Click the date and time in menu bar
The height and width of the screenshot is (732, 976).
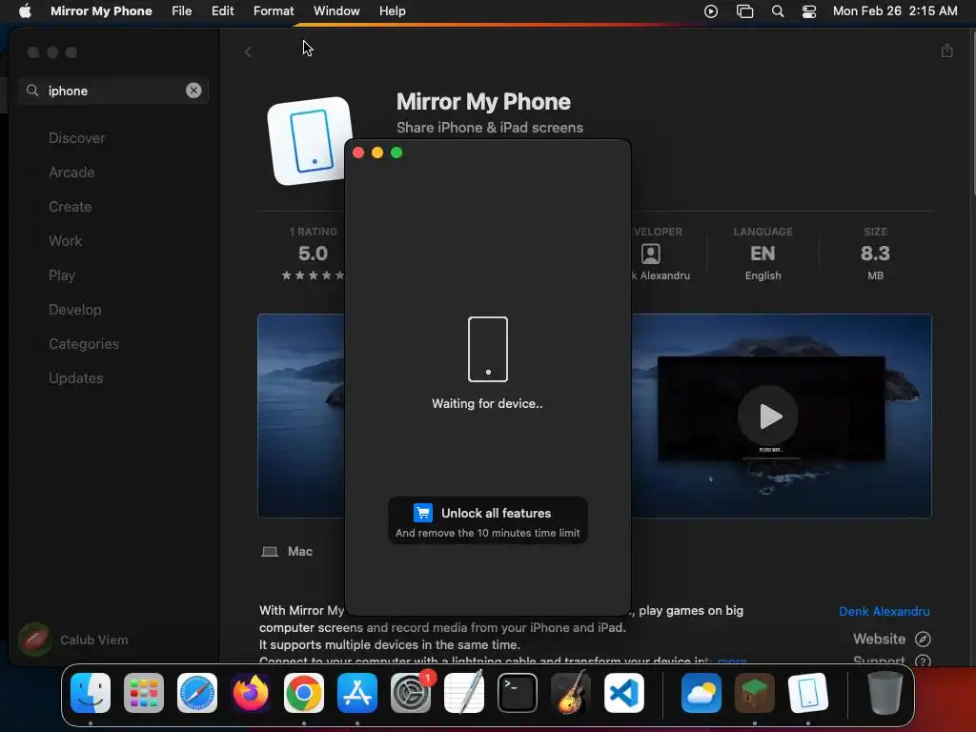pos(895,11)
